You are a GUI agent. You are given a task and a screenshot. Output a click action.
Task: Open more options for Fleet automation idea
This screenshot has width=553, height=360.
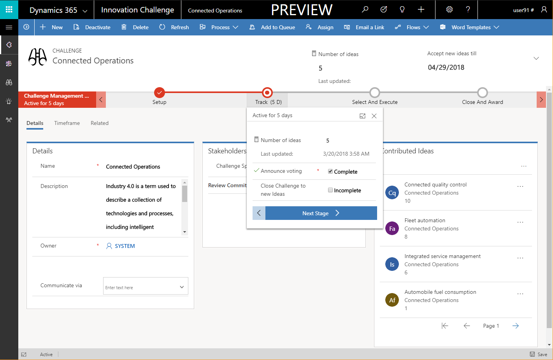click(x=520, y=222)
